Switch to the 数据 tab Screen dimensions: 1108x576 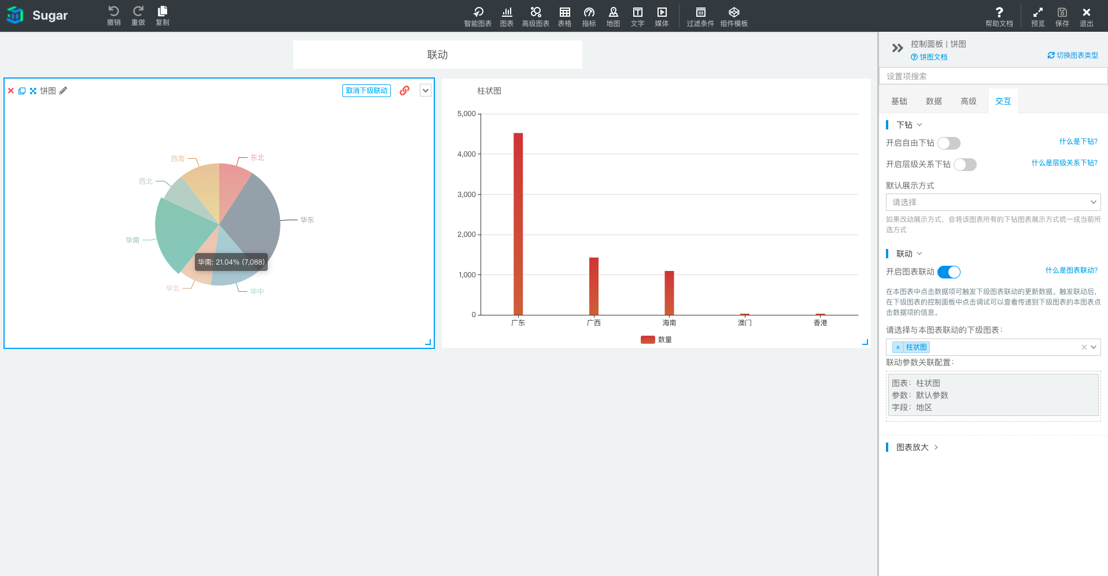934,101
